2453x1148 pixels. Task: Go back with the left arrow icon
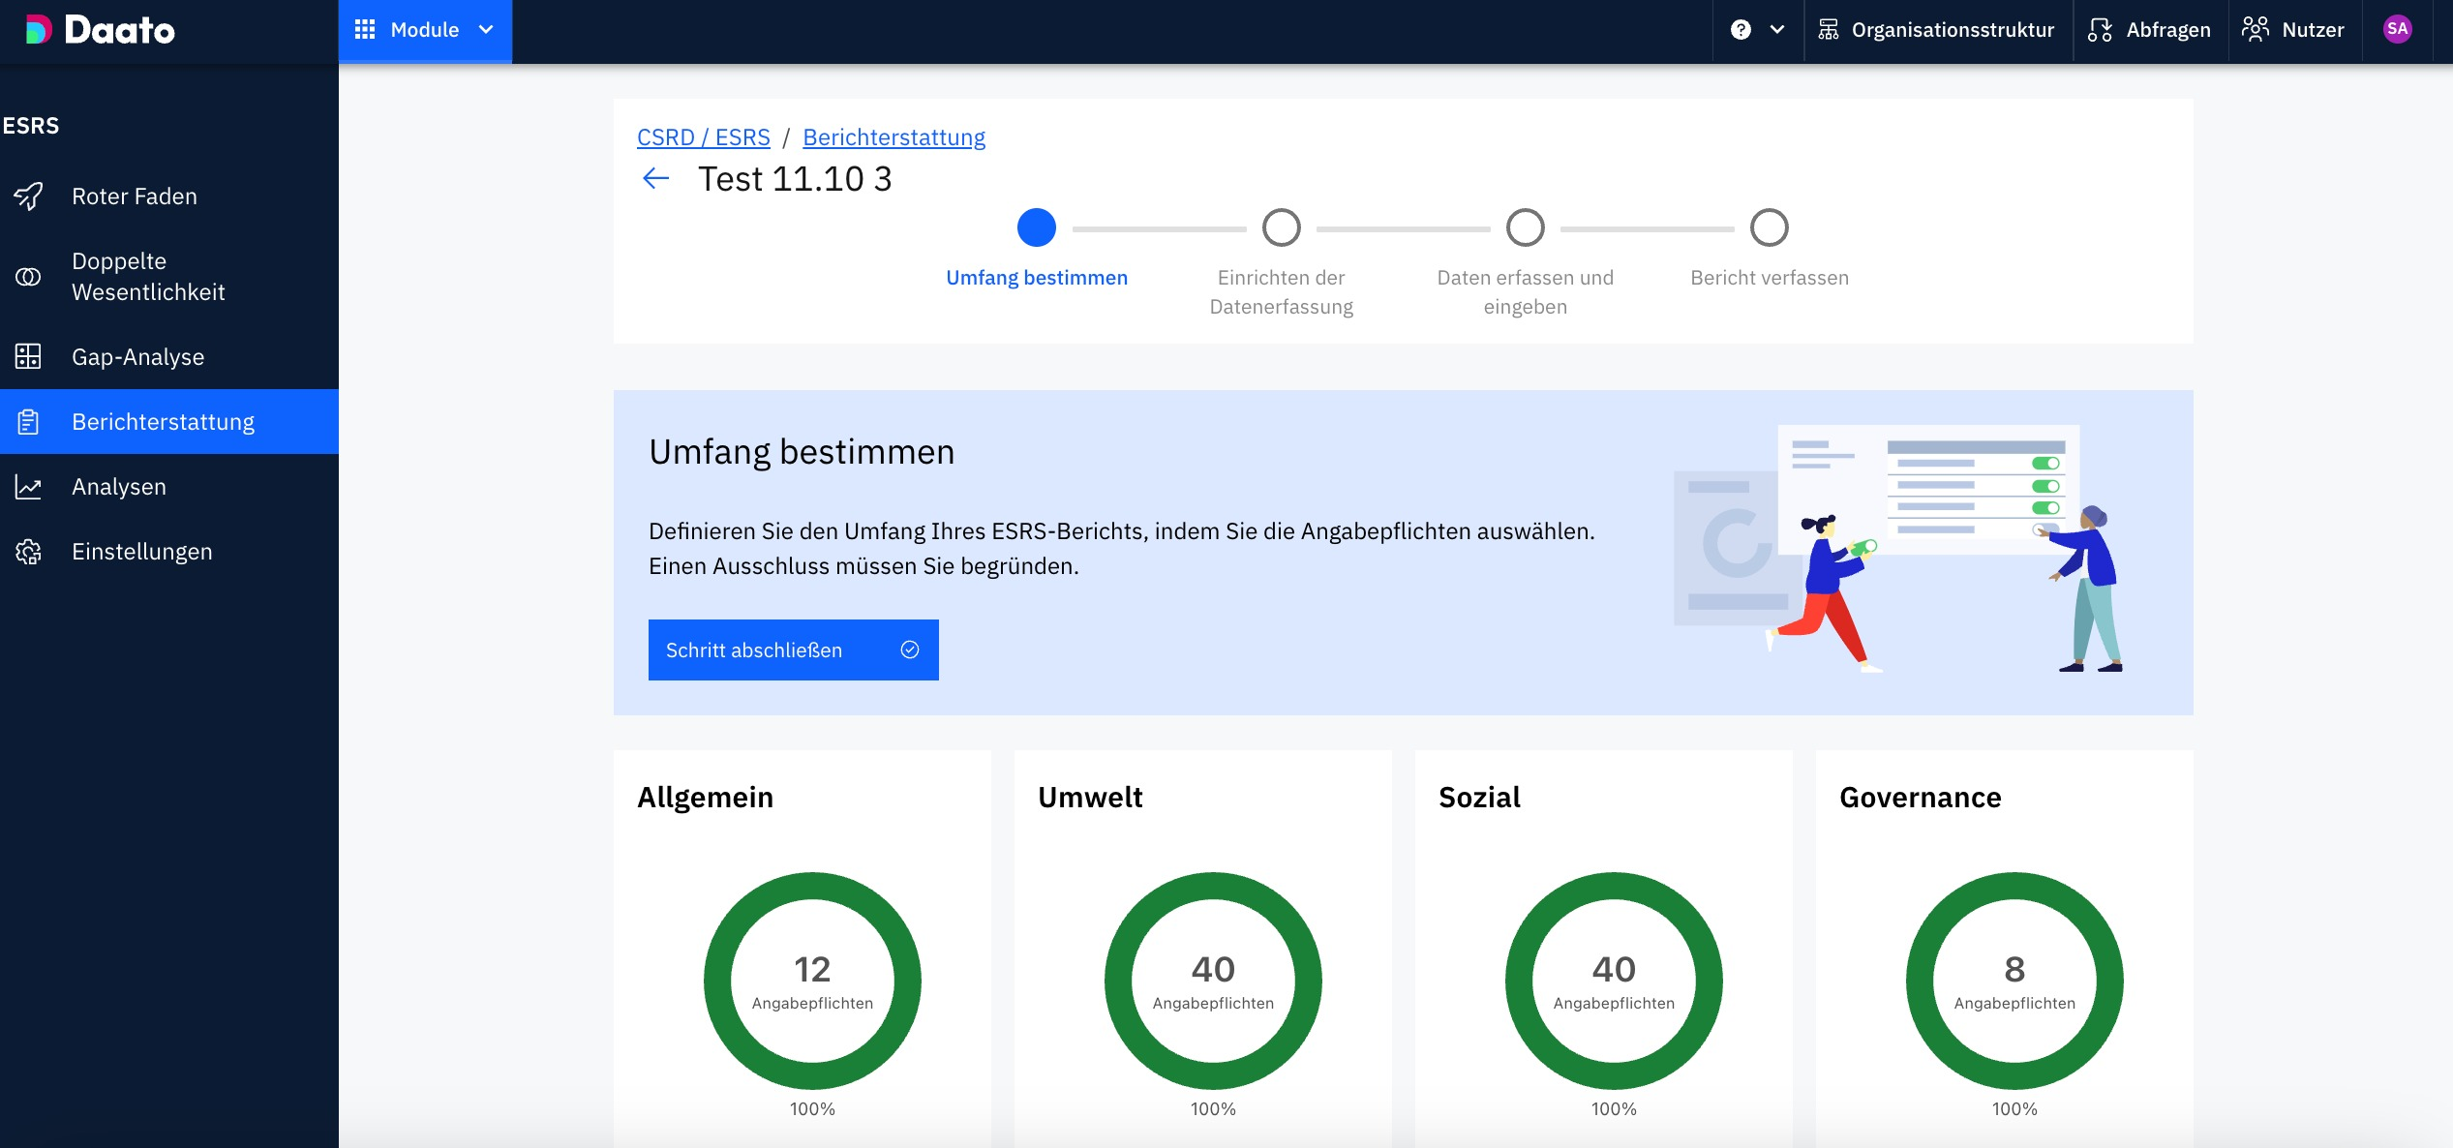point(655,178)
